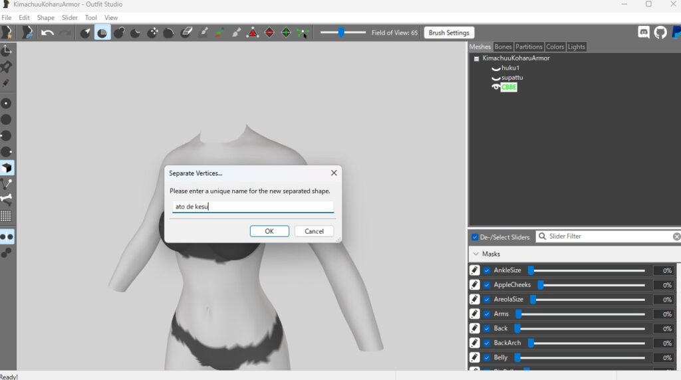Viewport: 681px width, 380px height.
Task: Open the Slider menu
Action: pos(69,17)
